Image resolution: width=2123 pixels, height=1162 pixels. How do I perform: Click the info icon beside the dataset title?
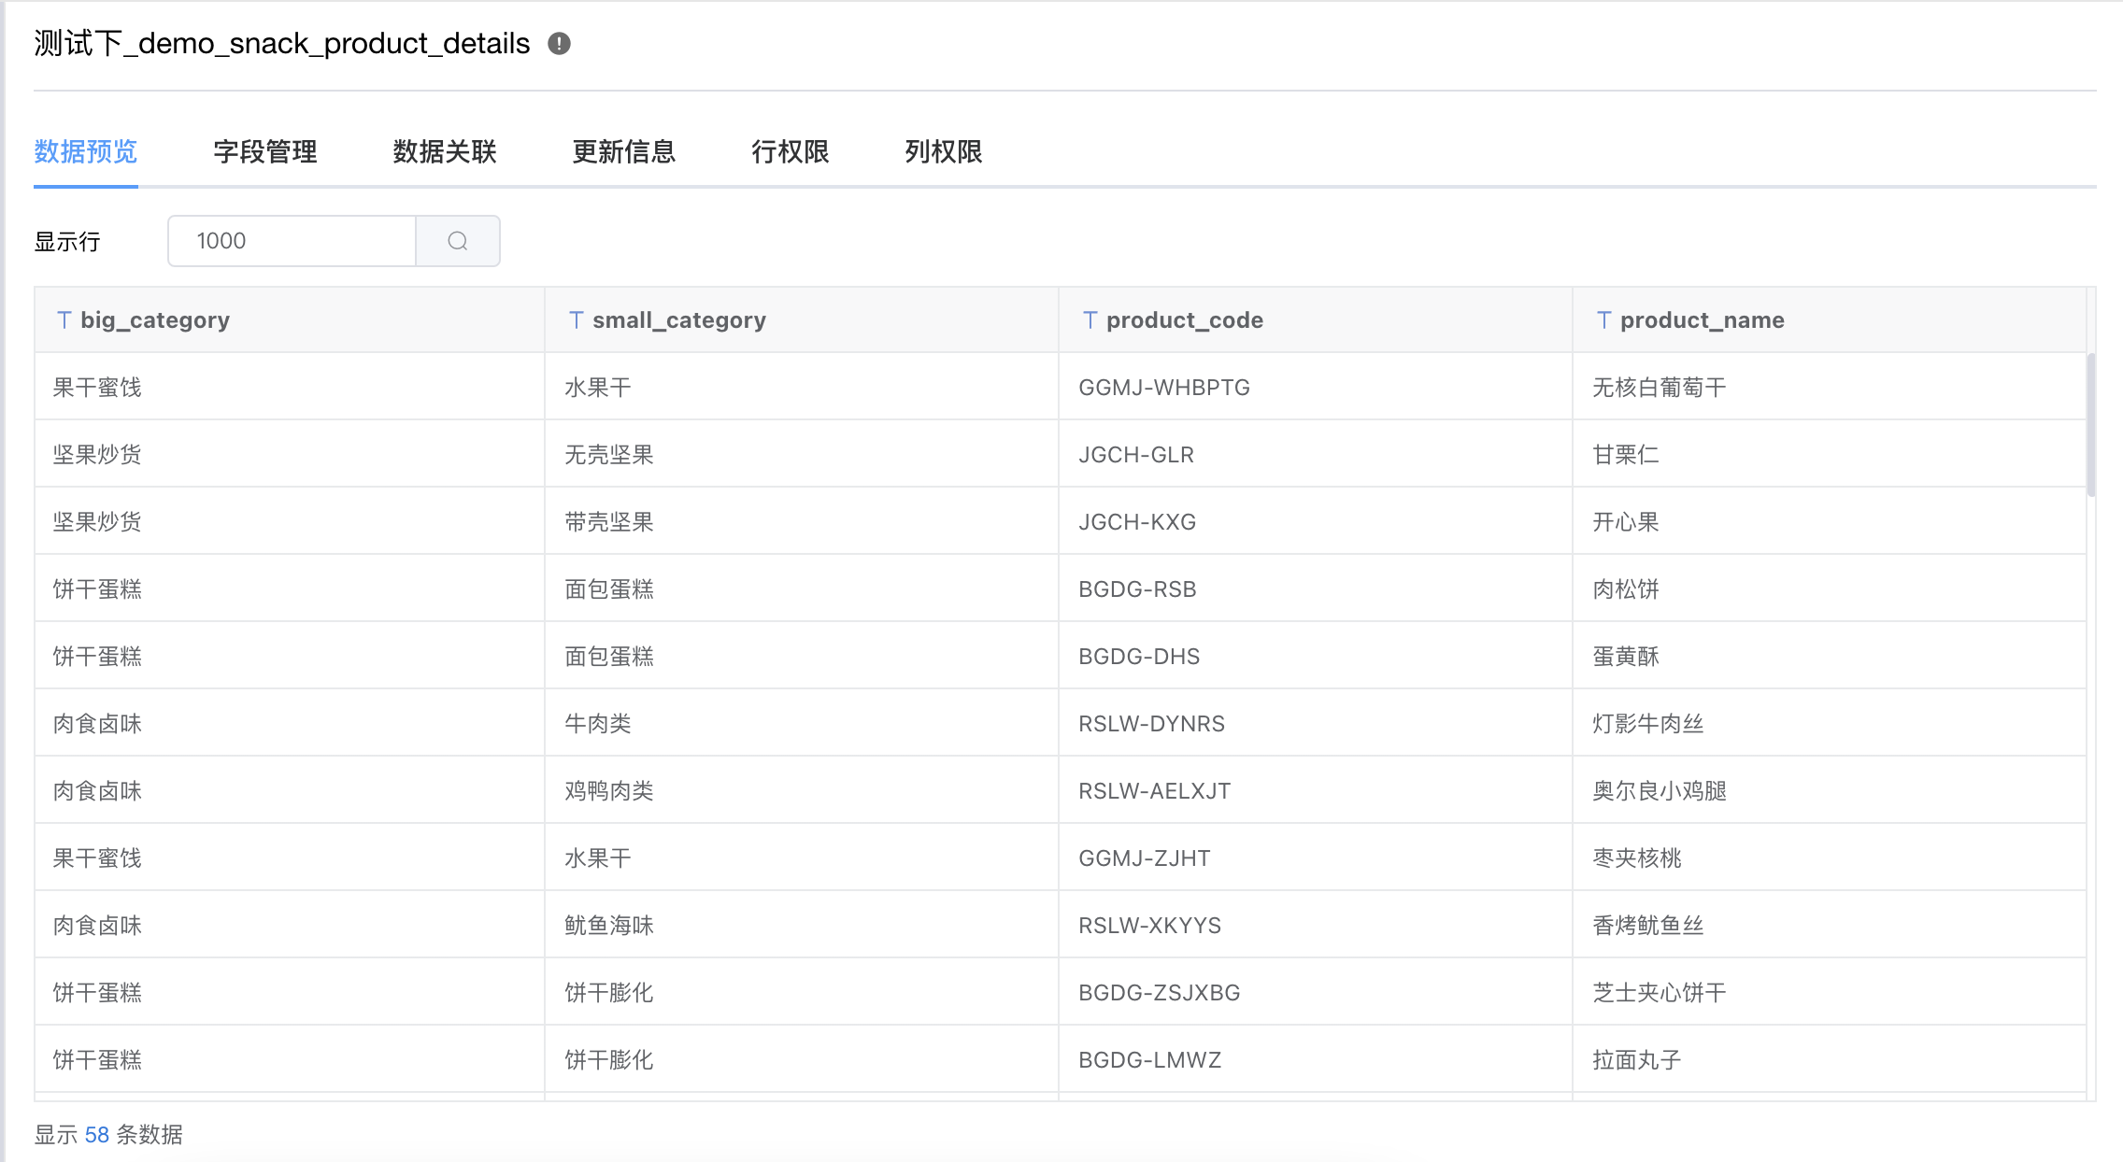559,44
